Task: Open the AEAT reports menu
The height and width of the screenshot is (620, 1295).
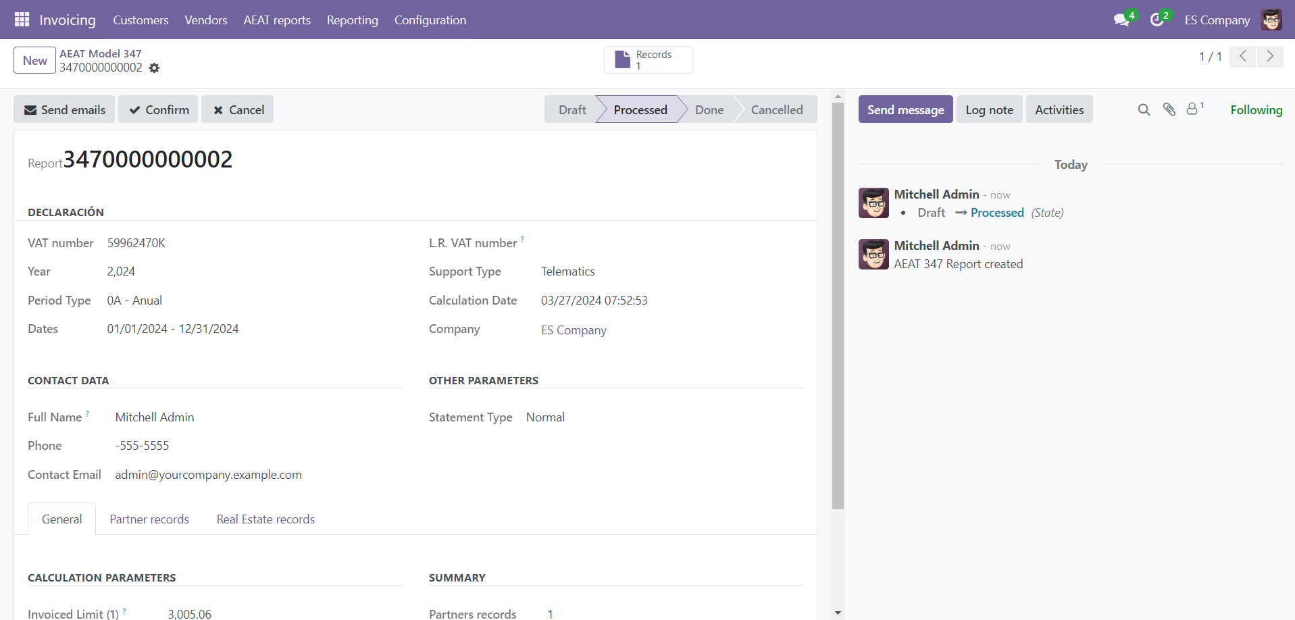Action: 277,20
